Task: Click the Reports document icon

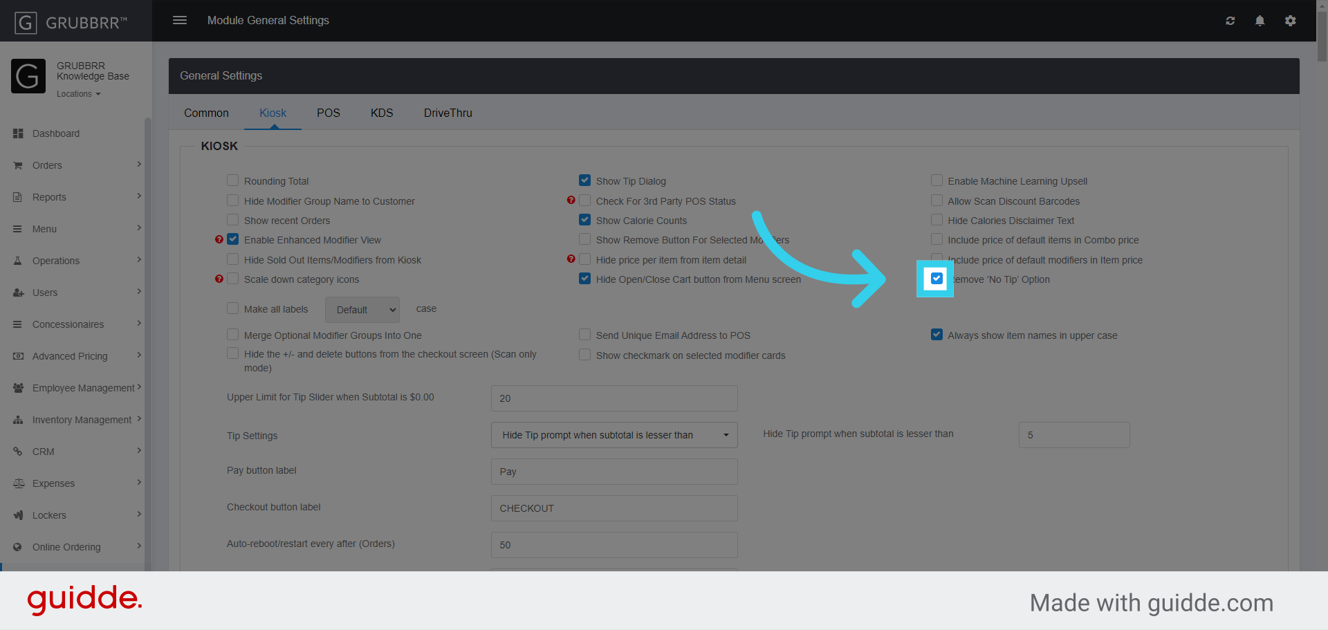Action: click(18, 197)
